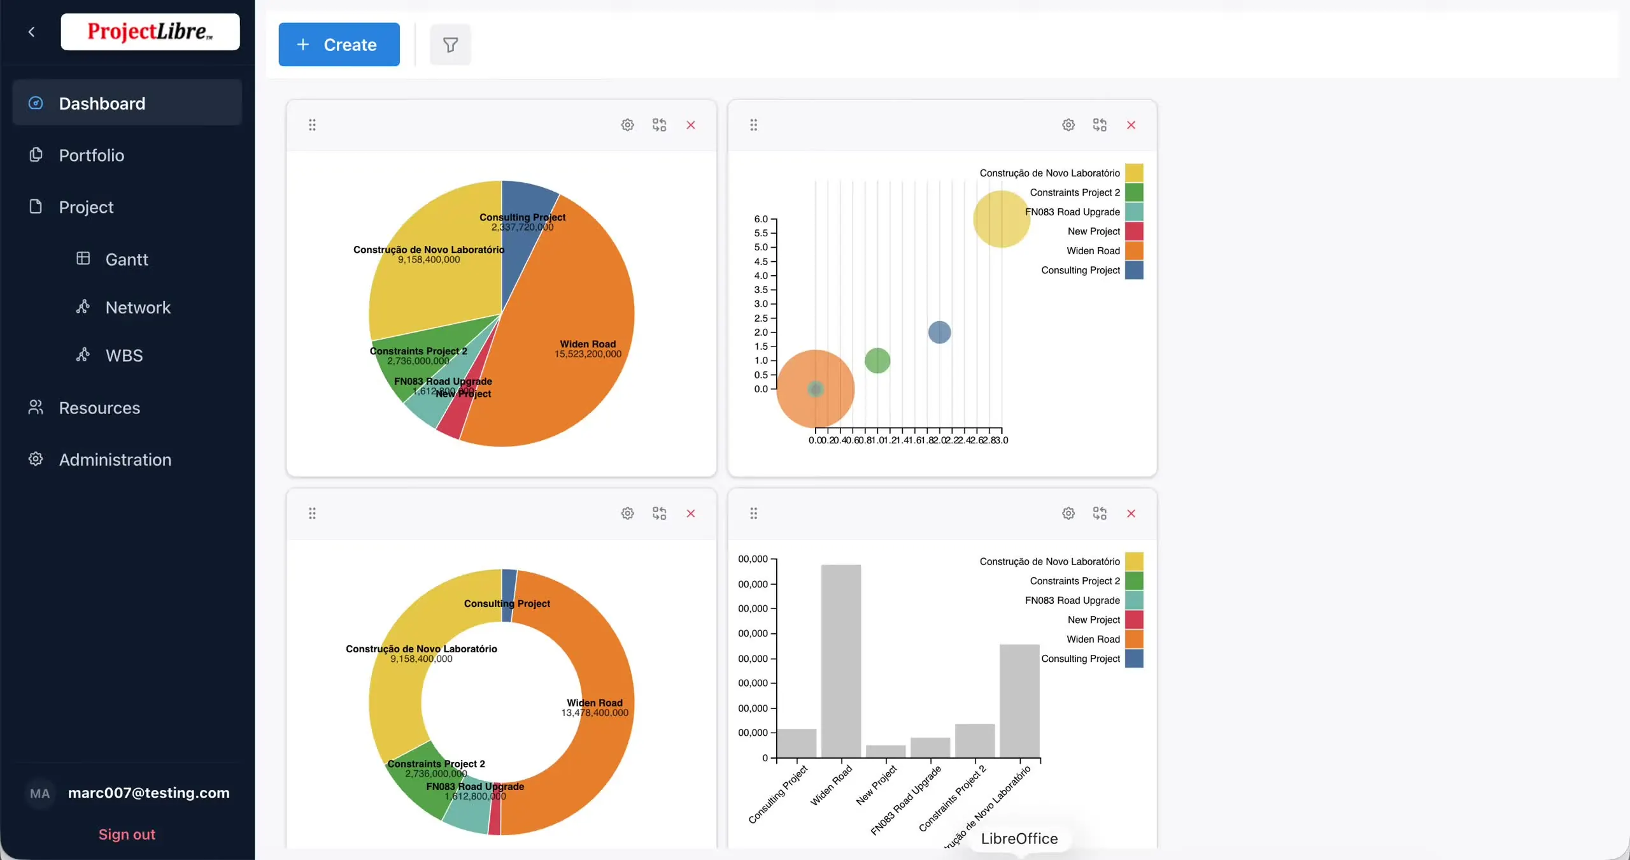Click the MA user avatar
The image size is (1630, 860).
tap(39, 793)
